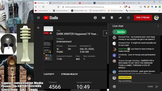This screenshot has width=162, height=91.
Task: Click Greatest Ever chat username
Action: tap(124, 43)
